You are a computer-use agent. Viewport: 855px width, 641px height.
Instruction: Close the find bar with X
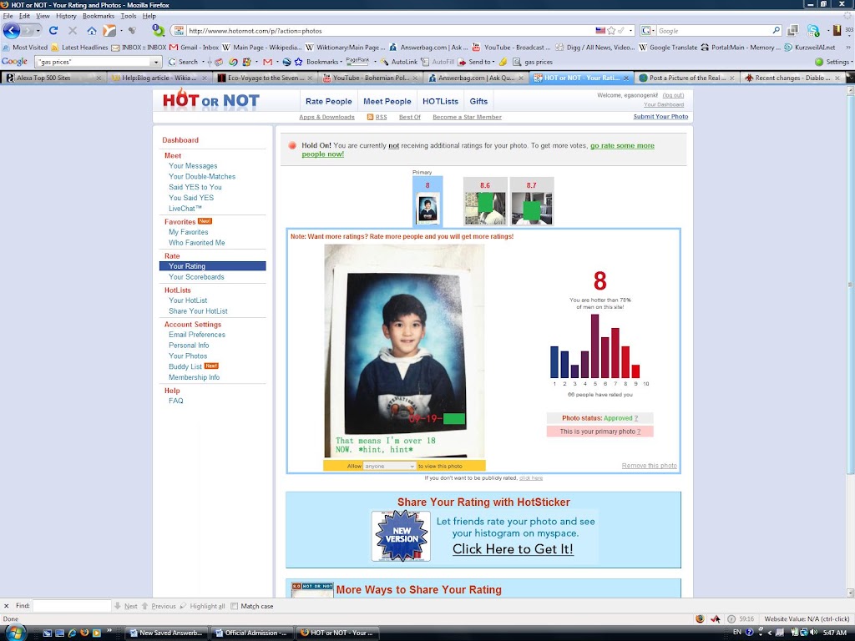[7, 606]
